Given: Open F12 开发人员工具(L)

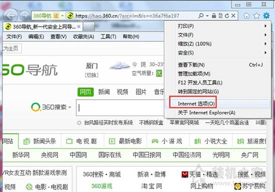Looking at the screenshot, I should 218,82.
